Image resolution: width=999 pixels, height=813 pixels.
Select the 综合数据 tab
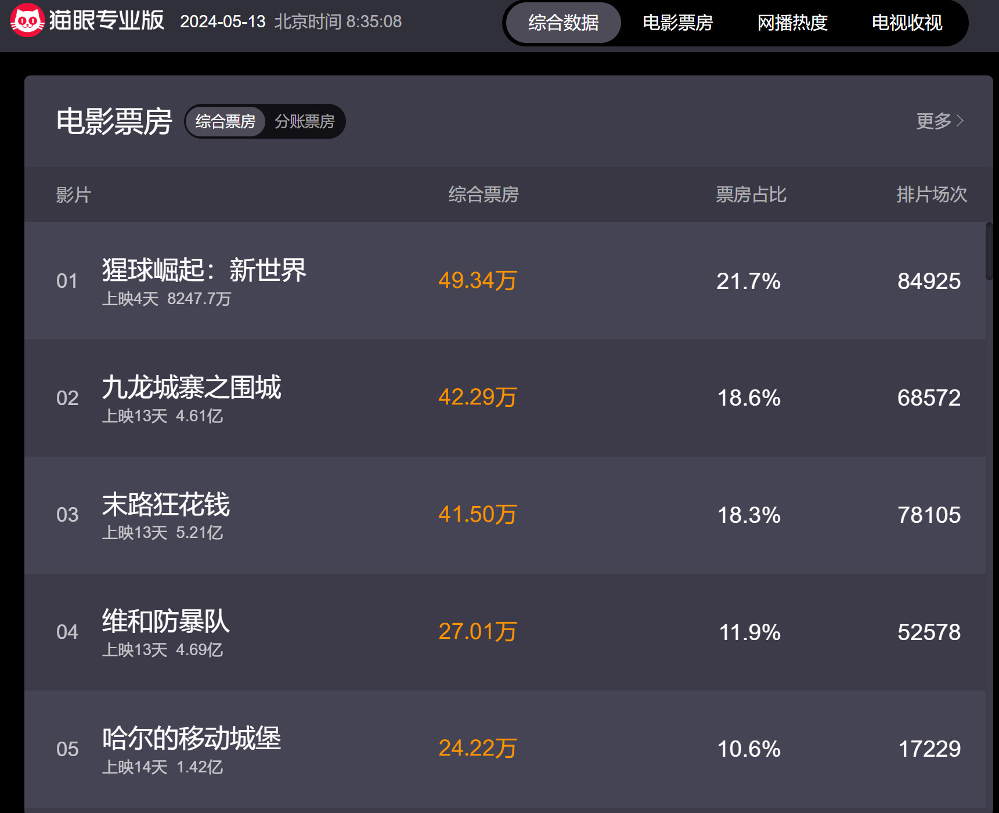coord(563,23)
